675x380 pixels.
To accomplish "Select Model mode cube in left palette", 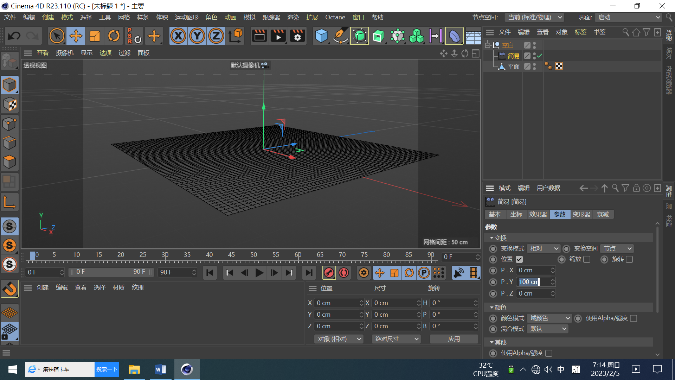I will (9, 85).
